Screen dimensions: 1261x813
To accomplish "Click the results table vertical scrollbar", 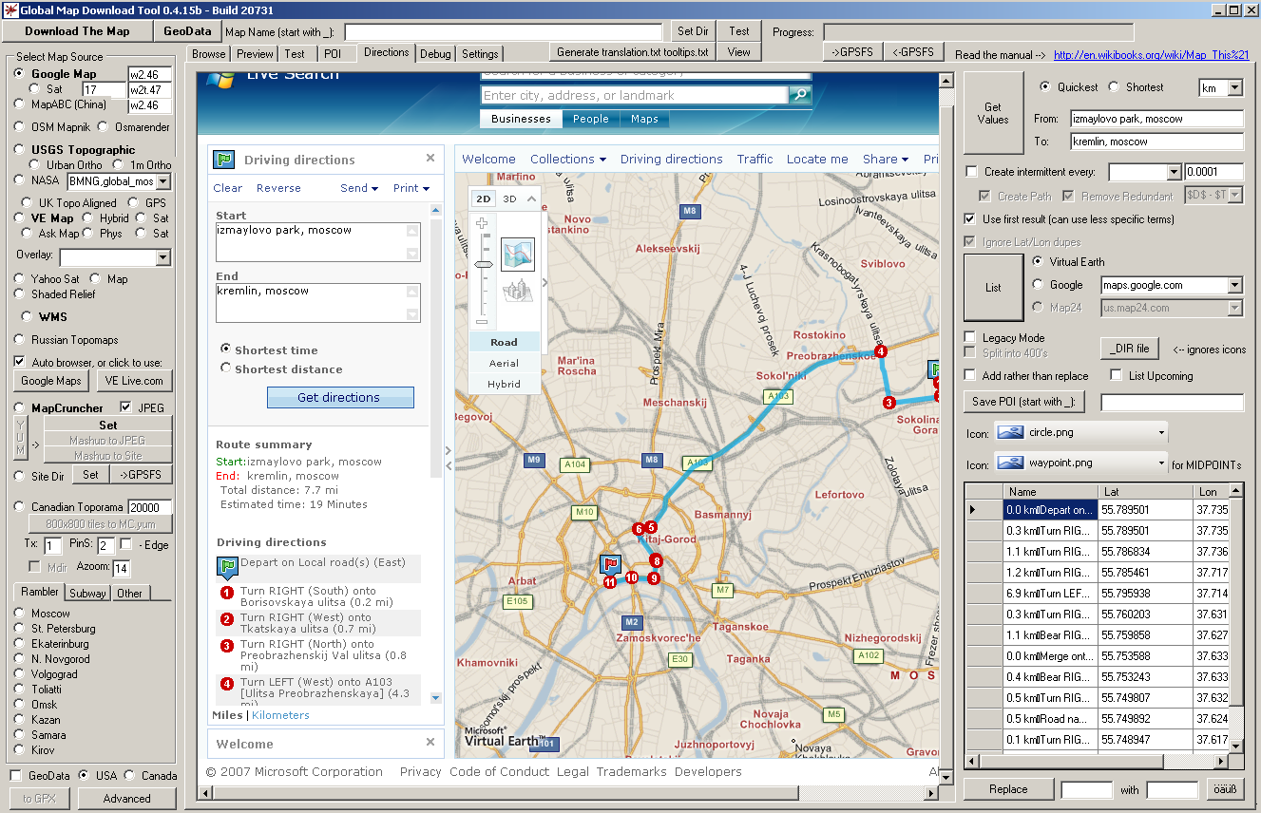I will [1235, 617].
